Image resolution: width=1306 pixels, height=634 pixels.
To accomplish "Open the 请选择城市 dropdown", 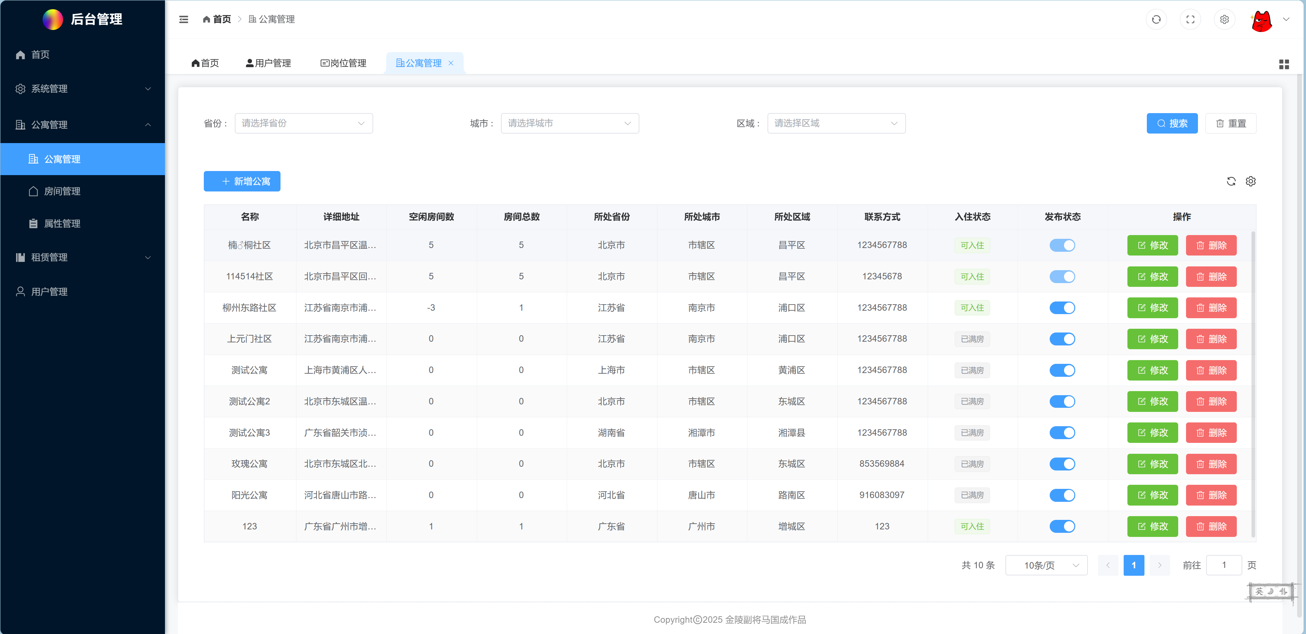I will (x=570, y=123).
